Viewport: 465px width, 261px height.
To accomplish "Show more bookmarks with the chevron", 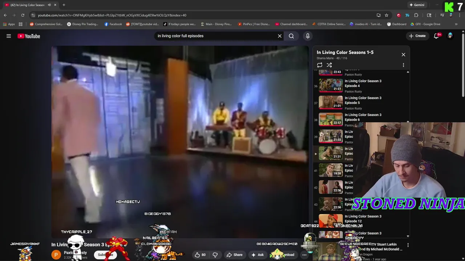I will 456,24.
